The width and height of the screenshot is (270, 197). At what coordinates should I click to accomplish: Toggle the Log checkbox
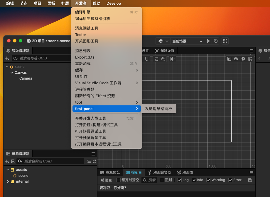click(180, 180)
